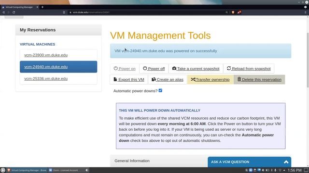This screenshot has height=173, width=309.
Task: Open Brave Shields lion icon
Action: pos(233,12)
